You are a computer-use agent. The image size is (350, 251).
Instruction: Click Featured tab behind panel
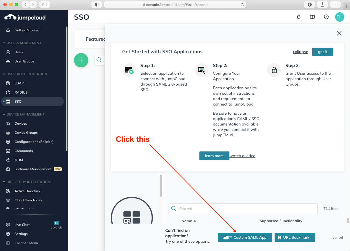[95, 39]
